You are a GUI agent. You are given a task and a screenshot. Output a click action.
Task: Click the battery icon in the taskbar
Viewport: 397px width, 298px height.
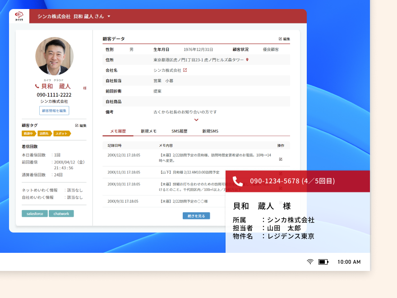pos(323,262)
